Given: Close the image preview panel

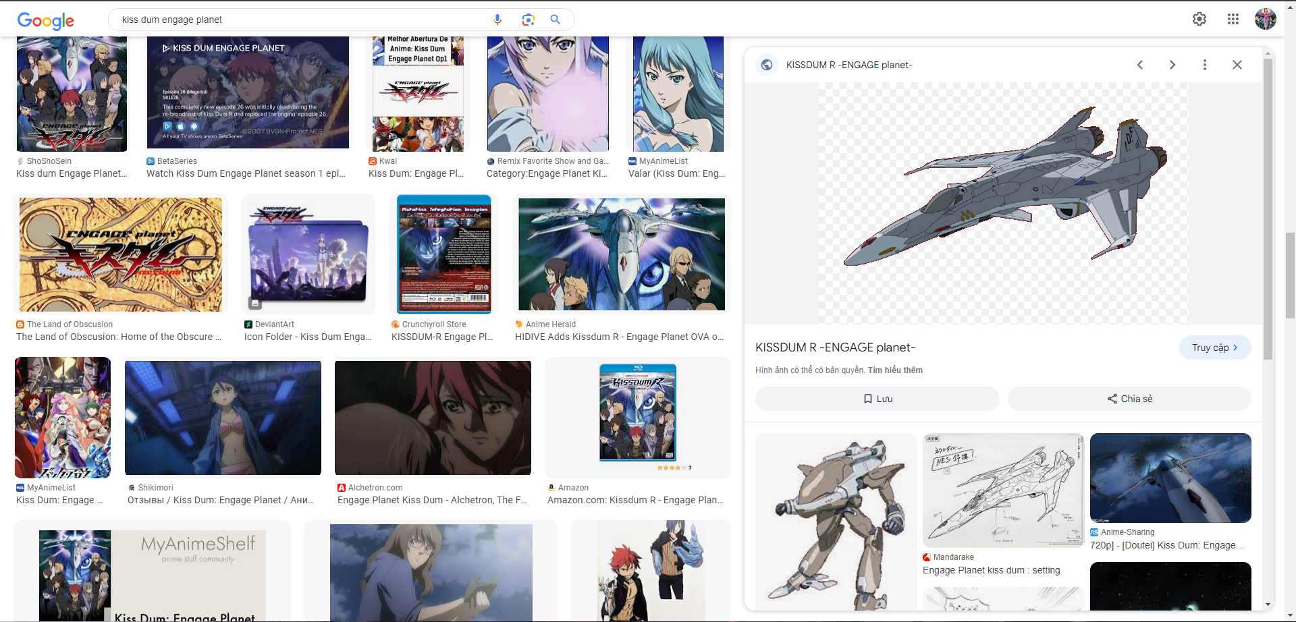Looking at the screenshot, I should coord(1237,65).
